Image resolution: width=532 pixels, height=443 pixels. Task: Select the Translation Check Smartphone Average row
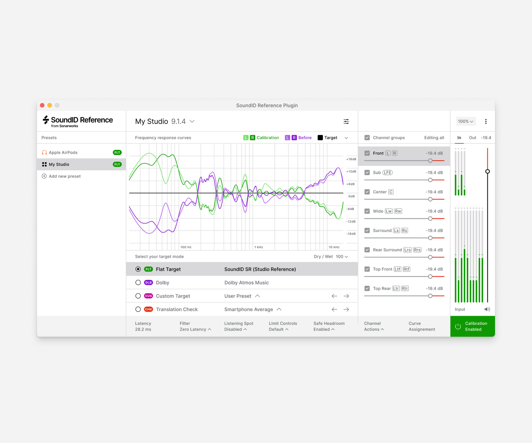click(x=177, y=309)
